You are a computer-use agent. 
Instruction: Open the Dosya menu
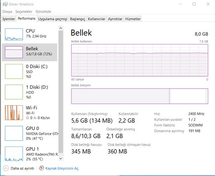pos(7,11)
